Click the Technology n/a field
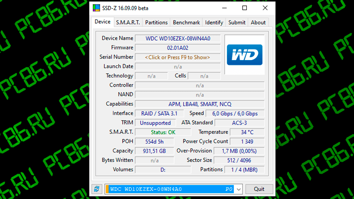354x199 pixels. 151,76
